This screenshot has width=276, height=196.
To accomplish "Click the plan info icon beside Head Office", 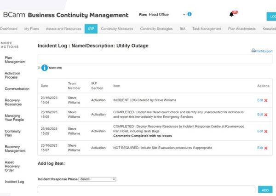I will coord(190,14).
